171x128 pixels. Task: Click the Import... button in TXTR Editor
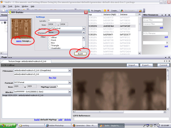(x=133, y=65)
